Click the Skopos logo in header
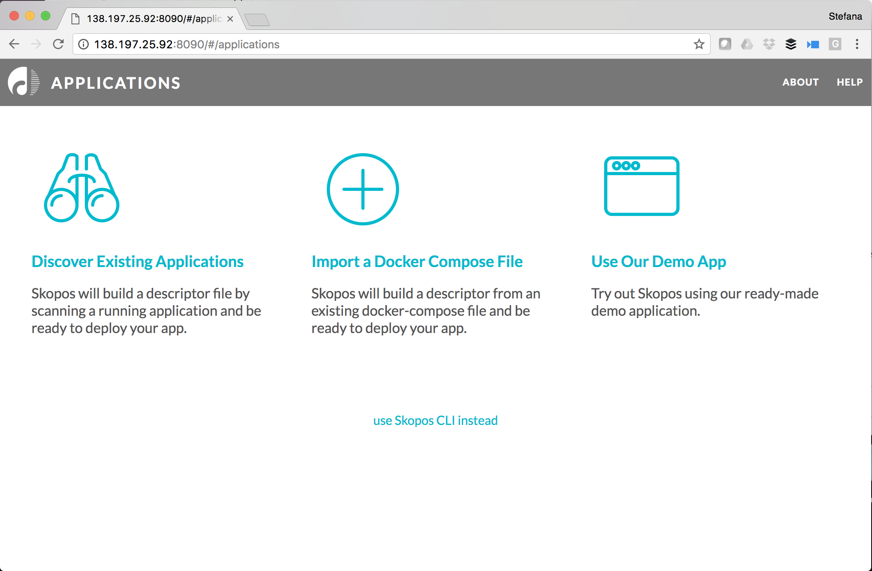The width and height of the screenshot is (872, 571). coord(24,82)
